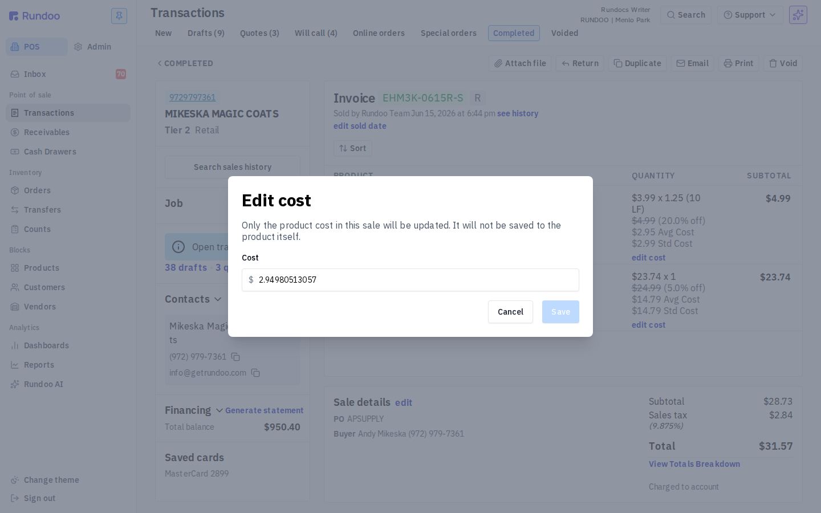Click the Void button

pyautogui.click(x=783, y=63)
